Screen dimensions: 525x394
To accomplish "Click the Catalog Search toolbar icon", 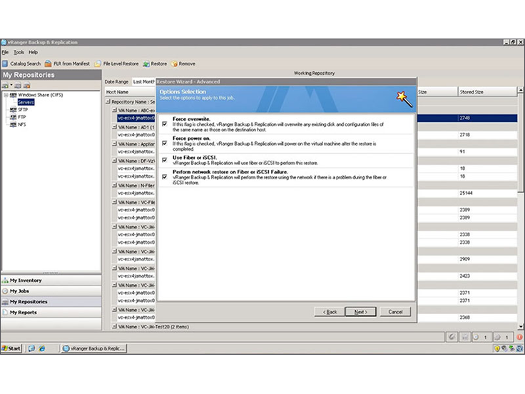I will click(5, 64).
